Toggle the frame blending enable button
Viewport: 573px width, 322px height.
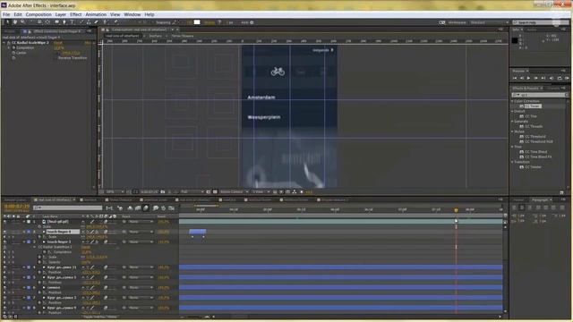pyautogui.click(x=138, y=208)
